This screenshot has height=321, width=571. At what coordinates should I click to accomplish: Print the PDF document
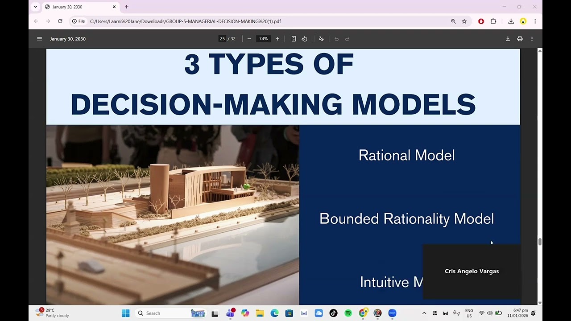pyautogui.click(x=520, y=39)
